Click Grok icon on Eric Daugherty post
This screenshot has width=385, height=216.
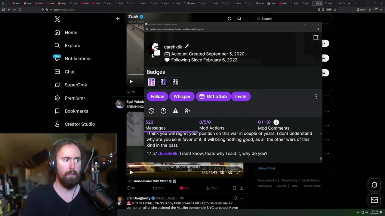[x=235, y=198]
